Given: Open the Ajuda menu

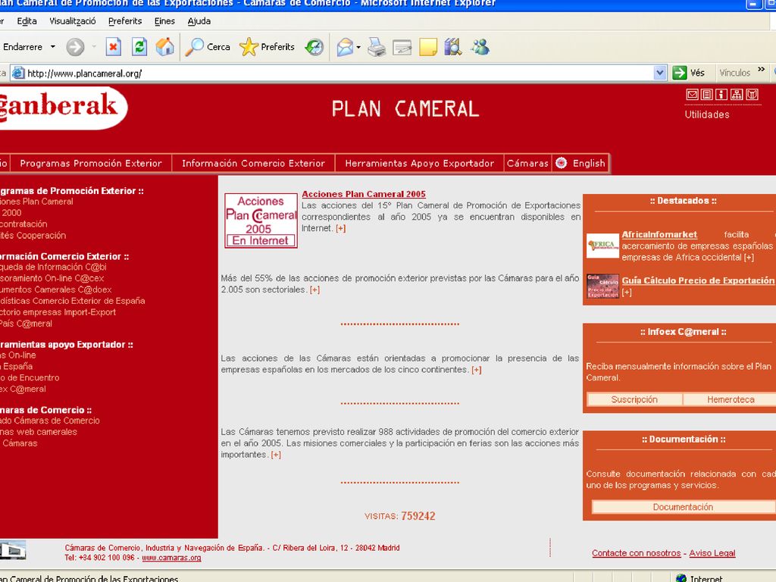Looking at the screenshot, I should point(199,21).
